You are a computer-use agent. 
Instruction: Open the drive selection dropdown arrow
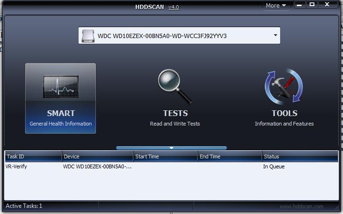(275, 36)
